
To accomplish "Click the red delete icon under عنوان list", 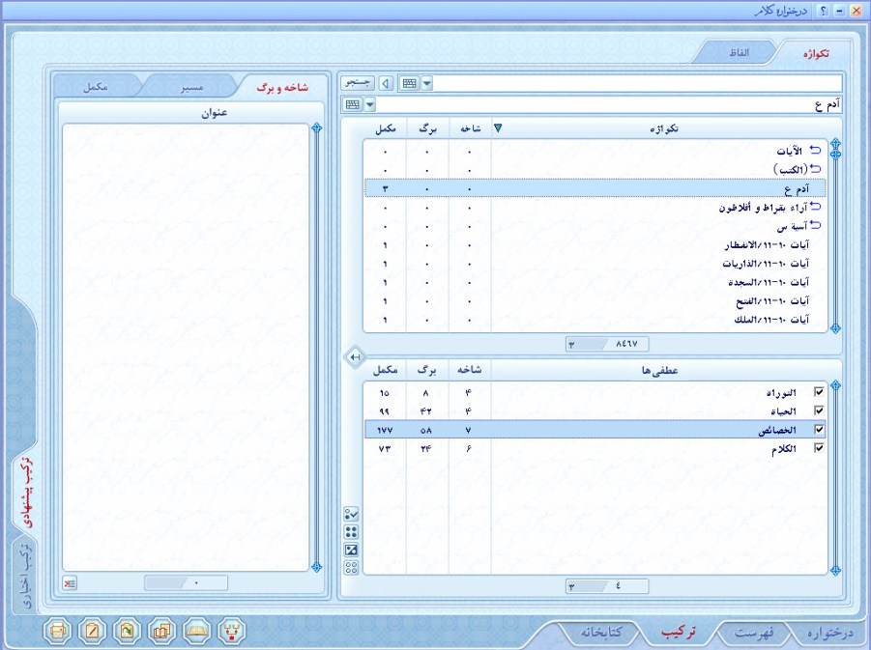I will (x=71, y=583).
